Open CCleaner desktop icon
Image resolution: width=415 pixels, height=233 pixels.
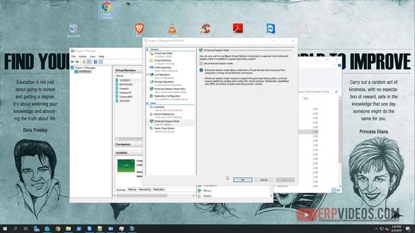[206, 29]
